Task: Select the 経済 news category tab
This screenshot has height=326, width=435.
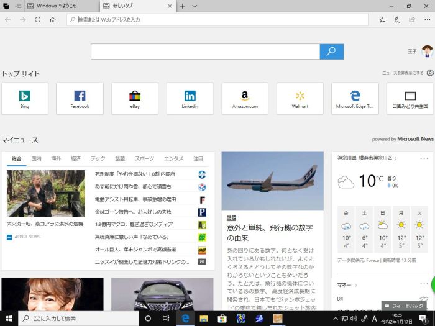Action: coord(76,159)
